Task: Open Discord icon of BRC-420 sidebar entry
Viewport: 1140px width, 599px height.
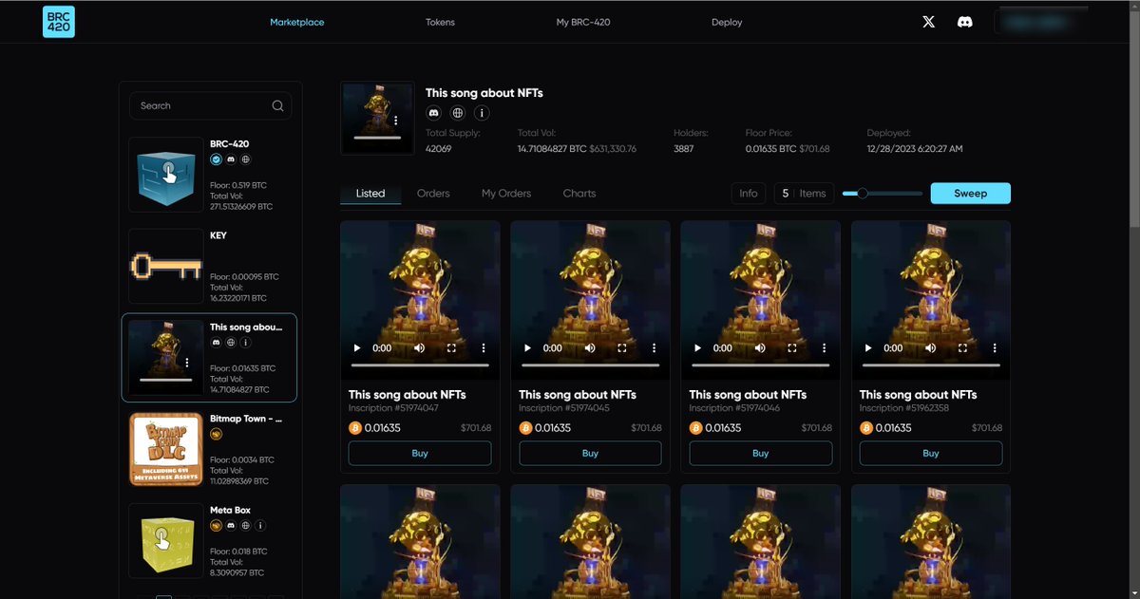Action: pyautogui.click(x=231, y=159)
